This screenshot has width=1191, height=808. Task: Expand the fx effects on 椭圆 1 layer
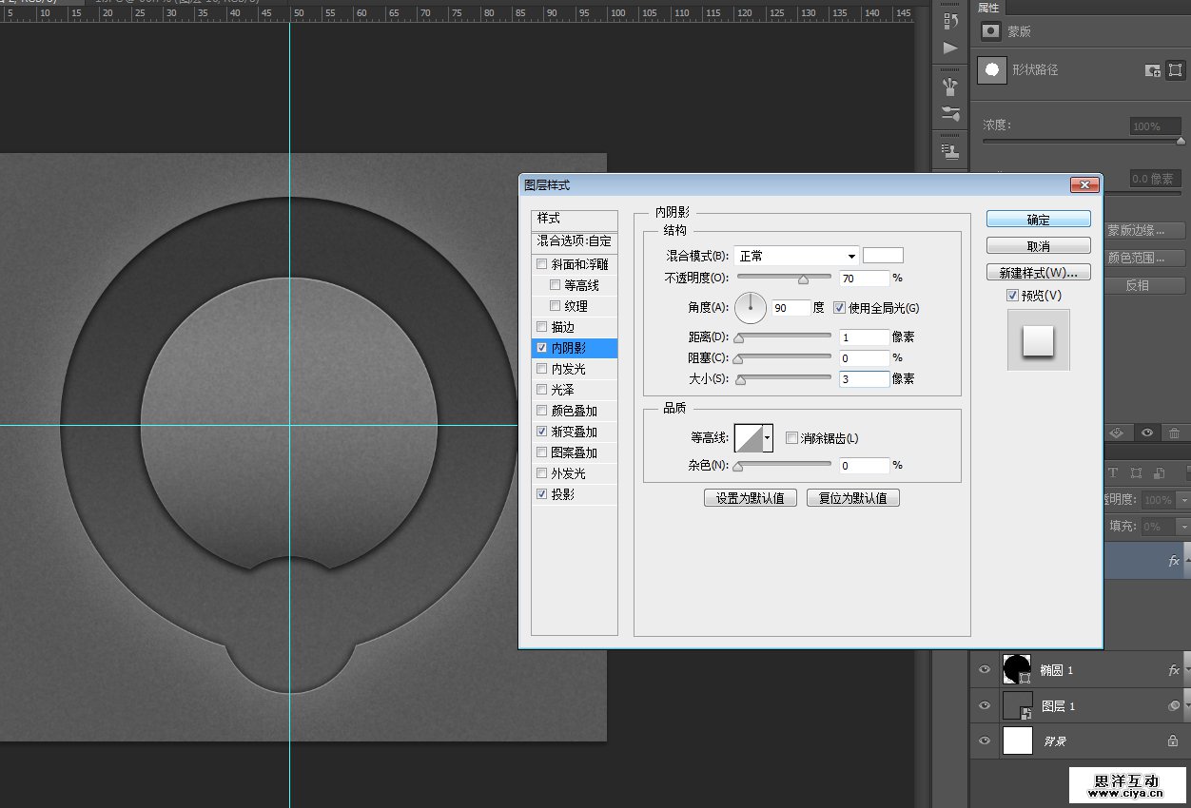[x=1186, y=670]
